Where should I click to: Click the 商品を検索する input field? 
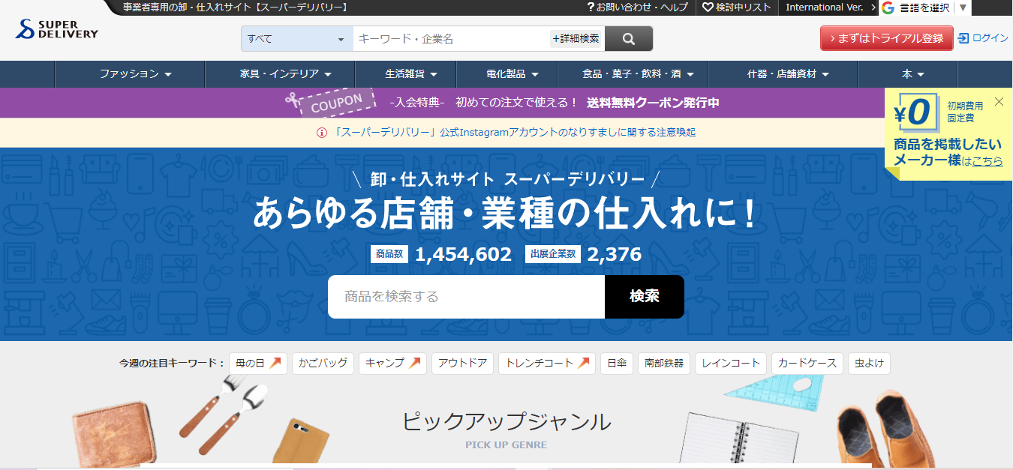[x=465, y=296]
